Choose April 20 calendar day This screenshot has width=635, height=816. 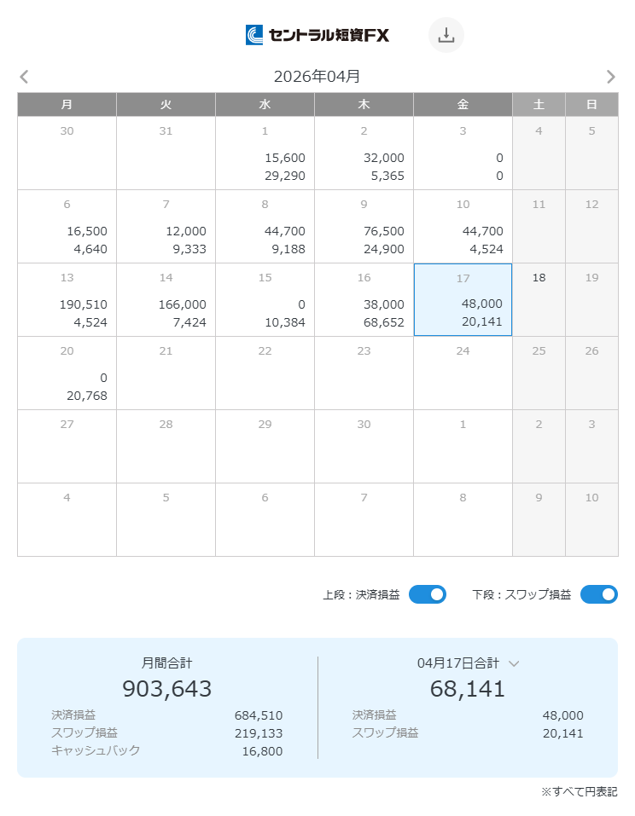tap(67, 373)
